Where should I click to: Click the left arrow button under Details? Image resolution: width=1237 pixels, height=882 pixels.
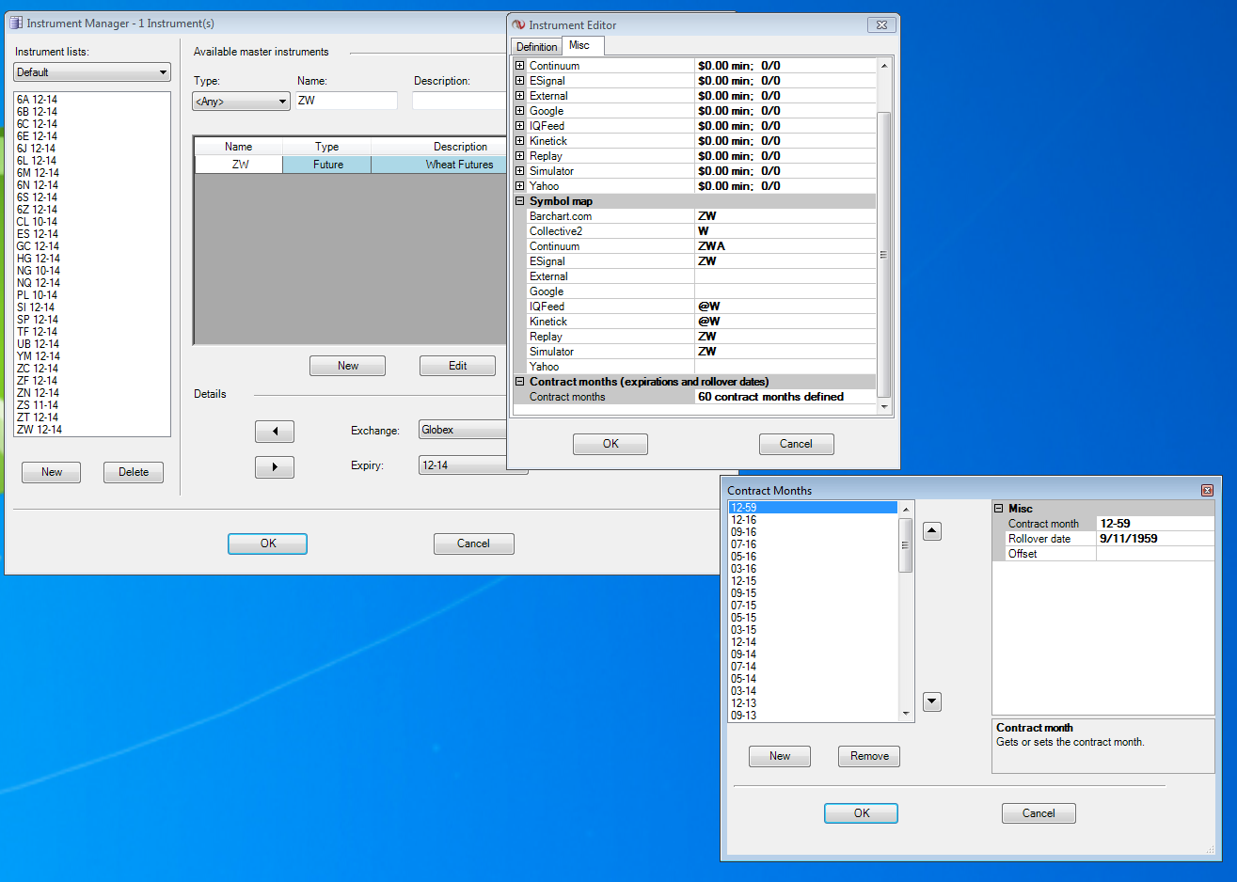coord(275,431)
